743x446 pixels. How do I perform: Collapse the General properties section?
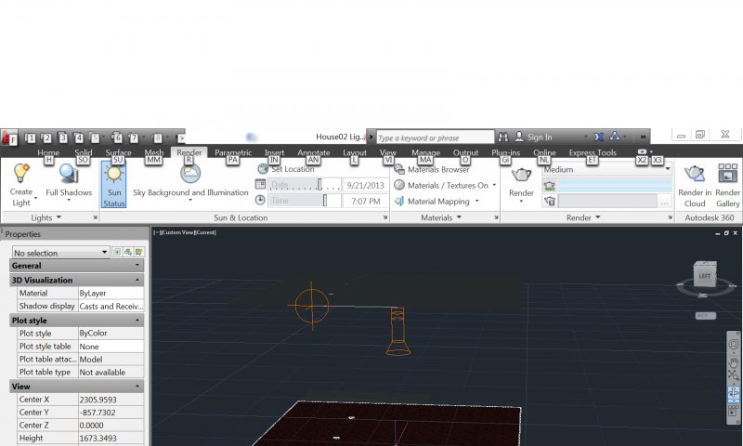click(x=137, y=266)
